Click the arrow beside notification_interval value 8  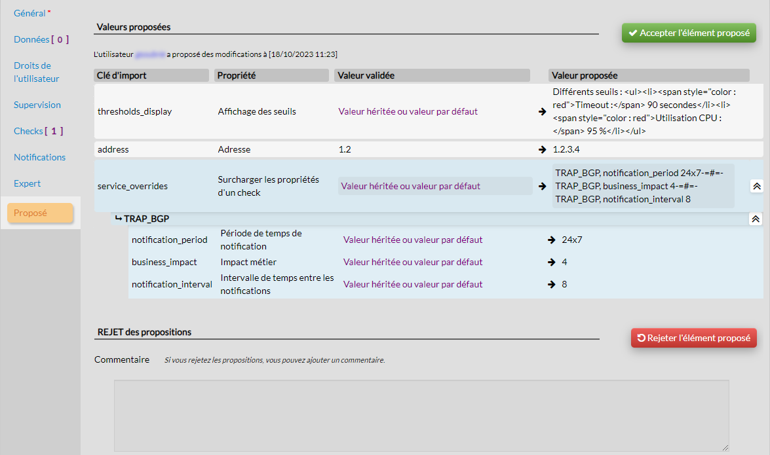(552, 284)
